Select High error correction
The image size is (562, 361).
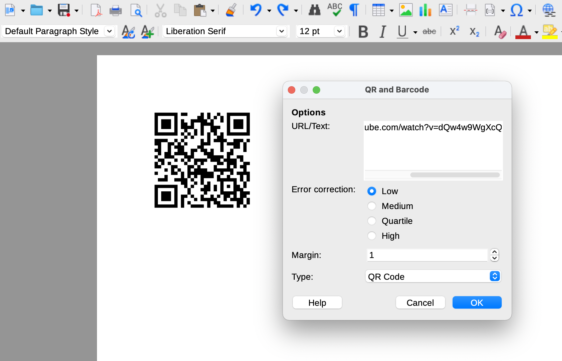tap(372, 236)
